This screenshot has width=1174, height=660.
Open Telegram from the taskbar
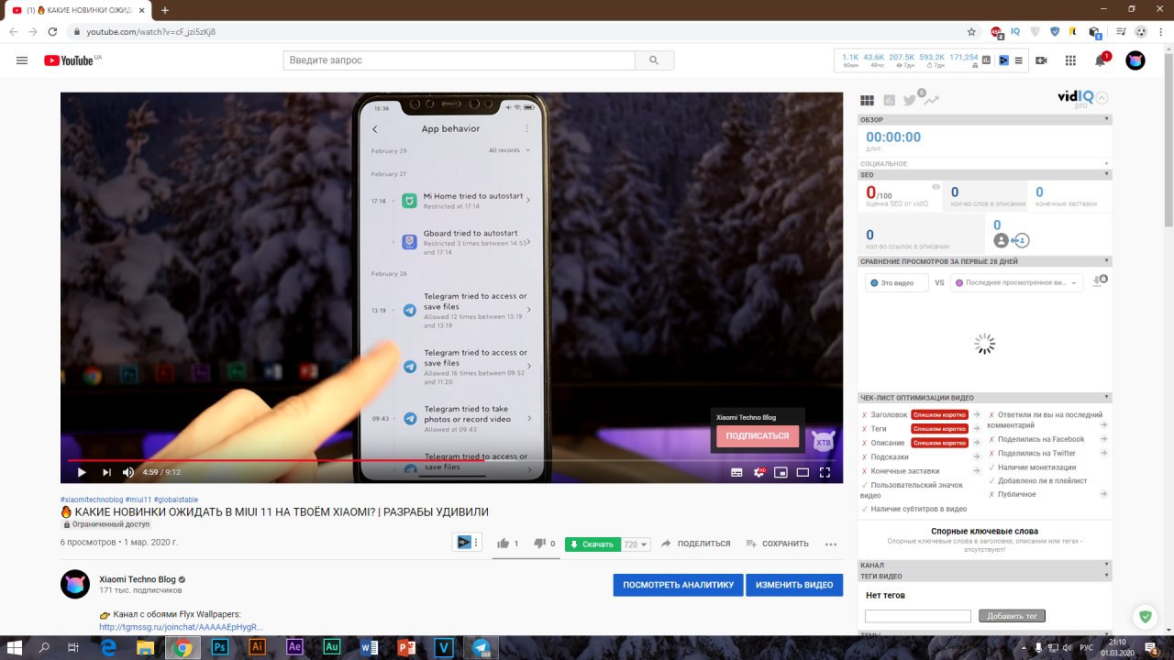(482, 647)
